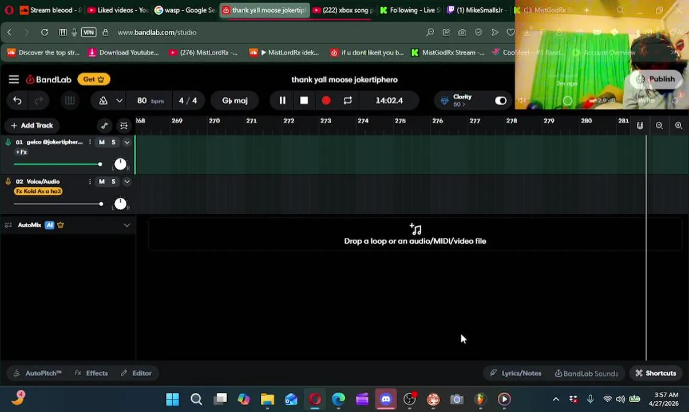689x412 pixels.
Task: Click the 14:02.4 time display
Action: [x=389, y=101]
